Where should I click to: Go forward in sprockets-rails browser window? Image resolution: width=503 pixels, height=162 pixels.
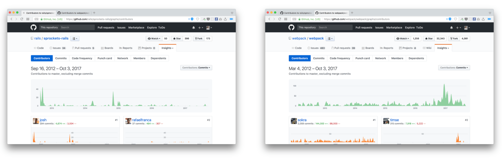16,19
